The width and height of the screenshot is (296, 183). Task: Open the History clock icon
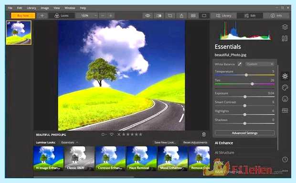tap(285, 160)
